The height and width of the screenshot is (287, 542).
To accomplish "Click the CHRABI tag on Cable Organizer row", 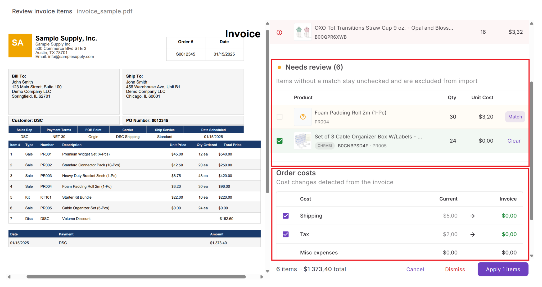I will pos(324,146).
